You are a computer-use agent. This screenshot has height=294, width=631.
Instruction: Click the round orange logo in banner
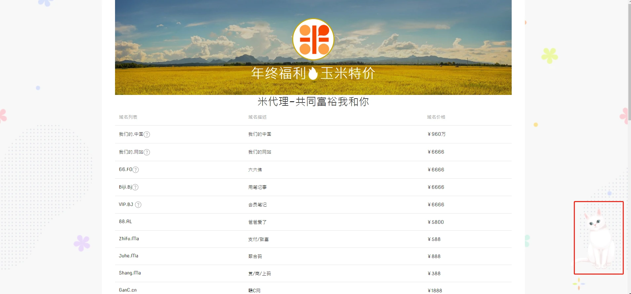[x=313, y=39]
